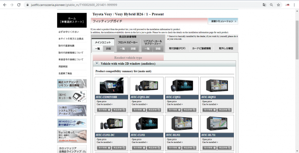
Task: Open ホーム vehicle selection start banner
Action: coord(72,20)
